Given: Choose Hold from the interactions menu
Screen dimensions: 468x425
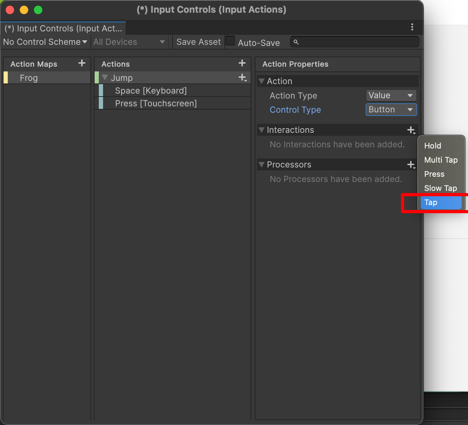Looking at the screenshot, I should (441, 146).
